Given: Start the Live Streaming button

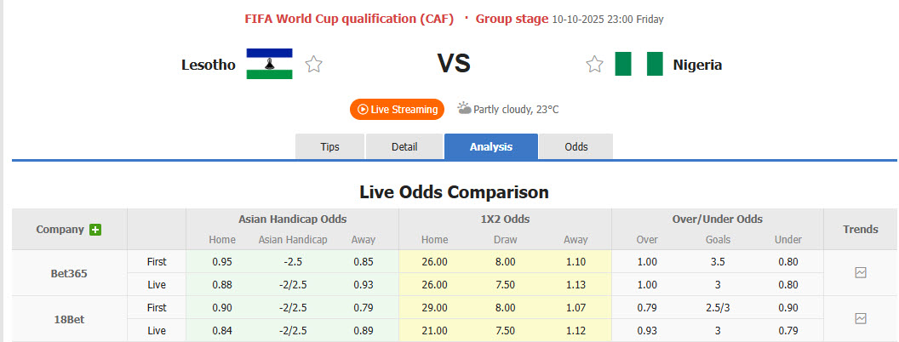Looking at the screenshot, I should (x=398, y=109).
